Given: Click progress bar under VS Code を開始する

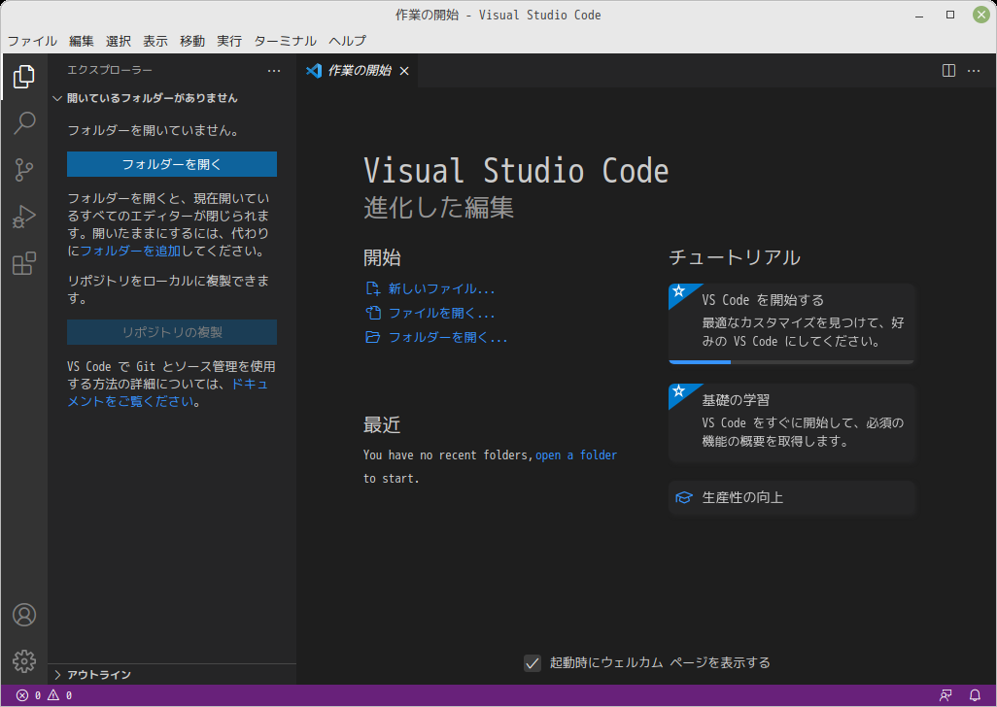Looking at the screenshot, I should pyautogui.click(x=791, y=362).
